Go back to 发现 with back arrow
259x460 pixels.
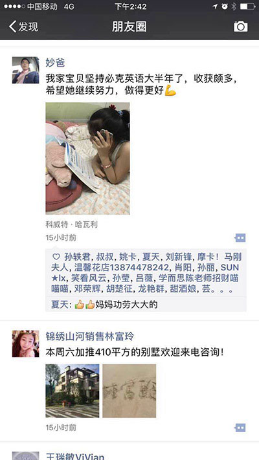click(23, 27)
